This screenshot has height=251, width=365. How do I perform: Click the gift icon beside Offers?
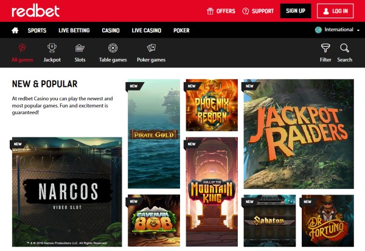210,11
